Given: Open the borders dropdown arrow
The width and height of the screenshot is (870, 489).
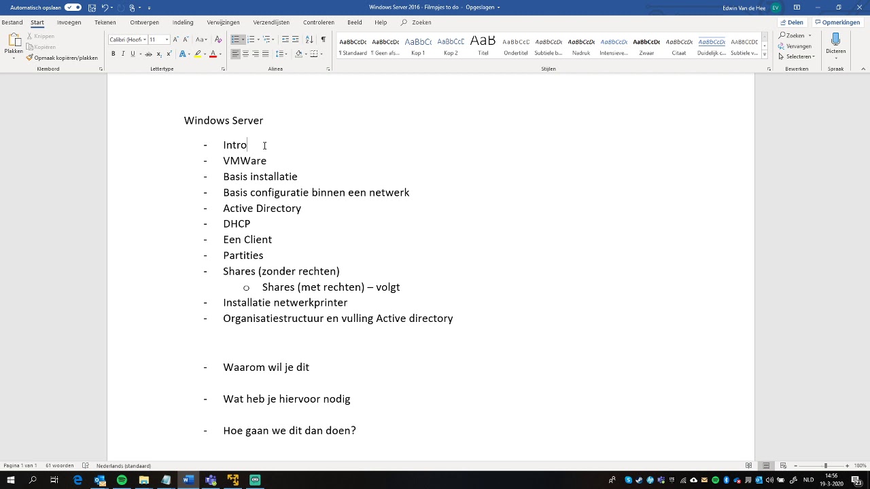Looking at the screenshot, I should 321,54.
